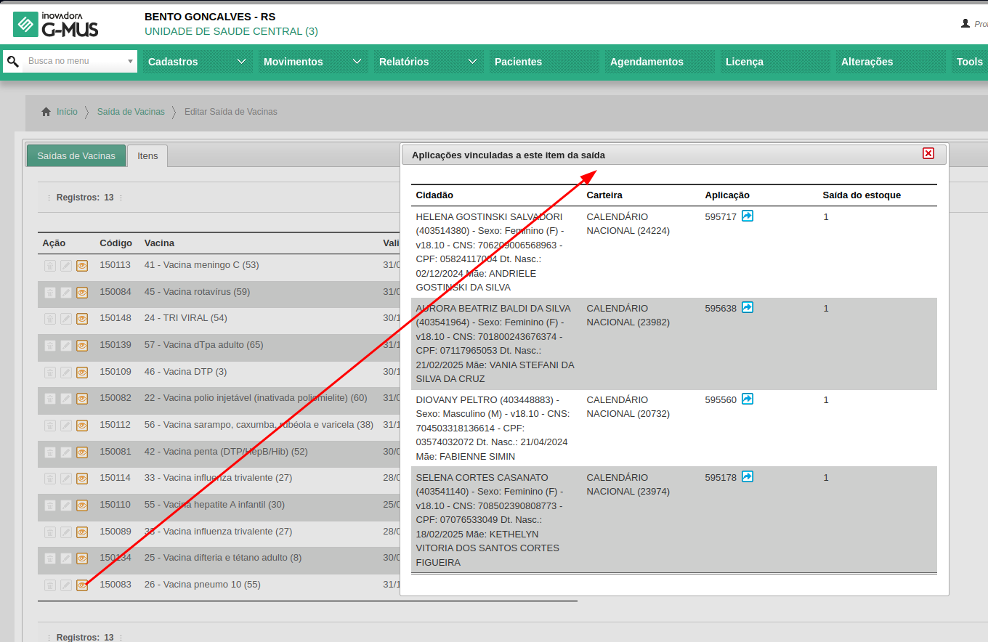Screen dimensions: 988x642
Task: Open the Agendamentos menu
Action: tap(659, 62)
